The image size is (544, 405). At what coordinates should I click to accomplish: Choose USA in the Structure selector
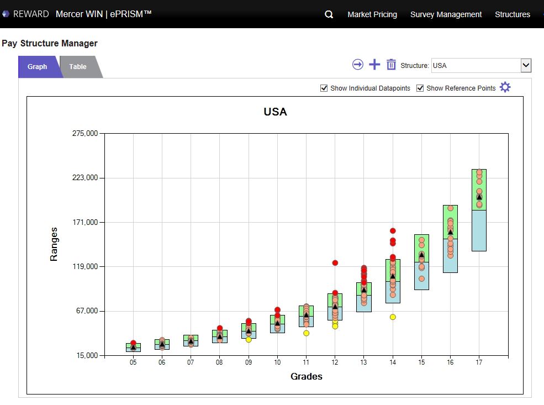[480, 65]
